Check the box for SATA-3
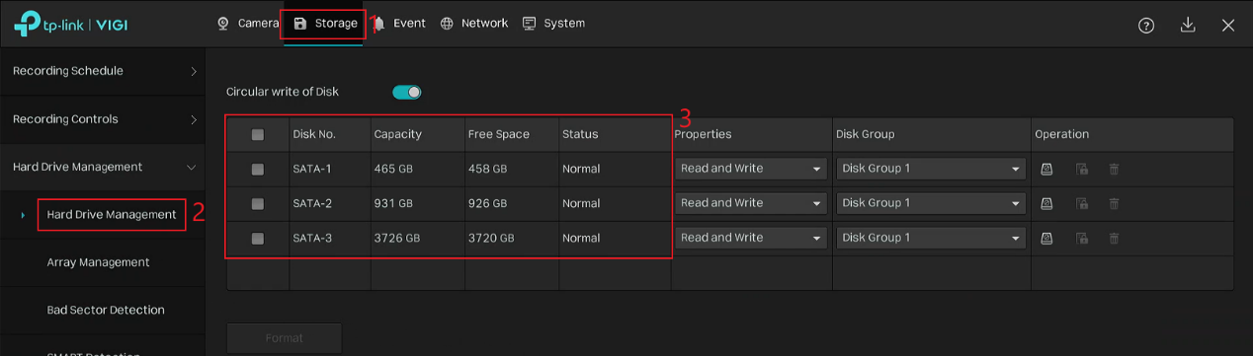The image size is (1253, 356). tap(258, 239)
